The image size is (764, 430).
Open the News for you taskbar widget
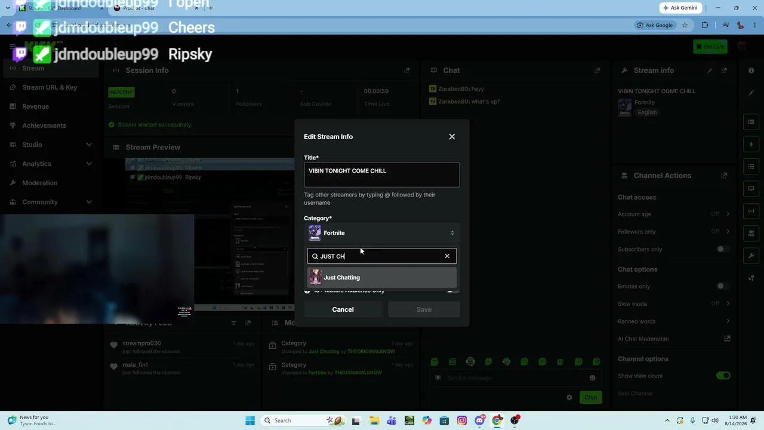pyautogui.click(x=31, y=420)
